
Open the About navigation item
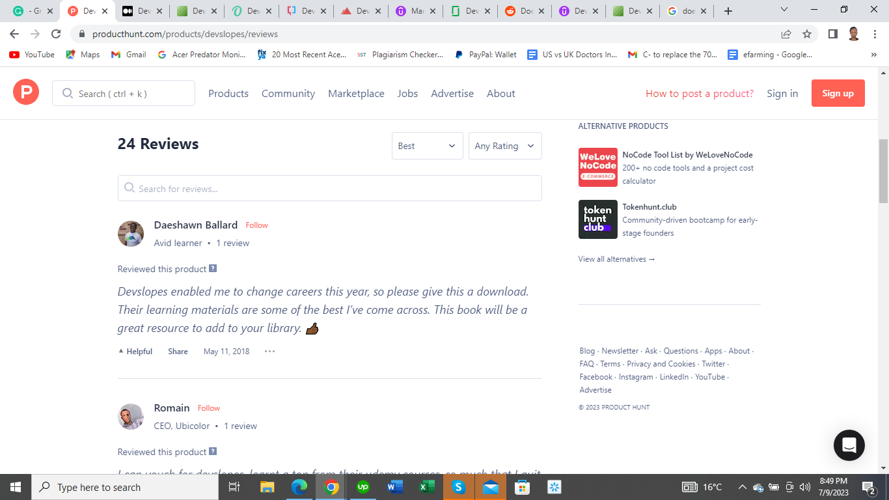501,93
